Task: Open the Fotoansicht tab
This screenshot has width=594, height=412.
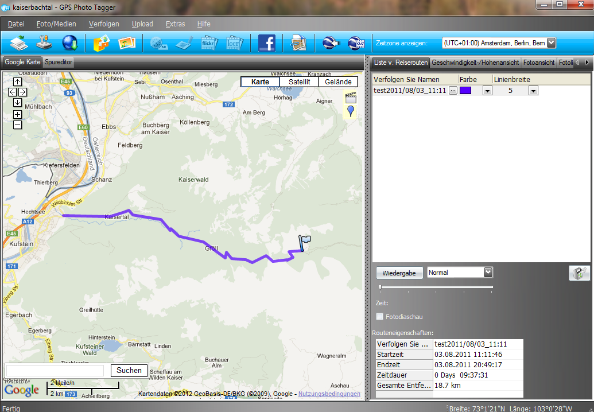Action: pos(539,63)
